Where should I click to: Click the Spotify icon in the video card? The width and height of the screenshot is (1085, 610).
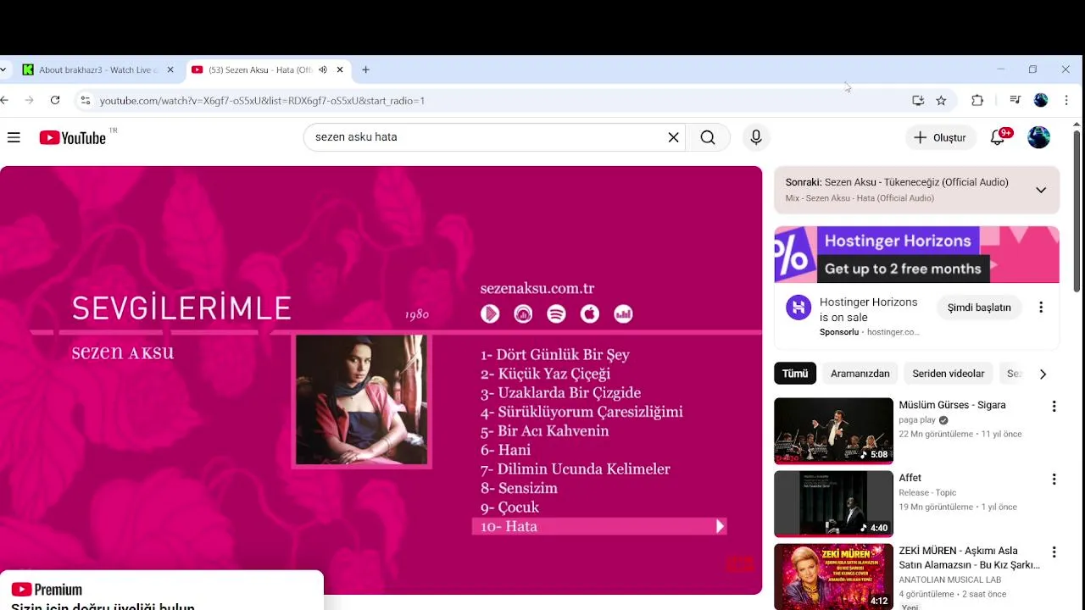pos(556,314)
